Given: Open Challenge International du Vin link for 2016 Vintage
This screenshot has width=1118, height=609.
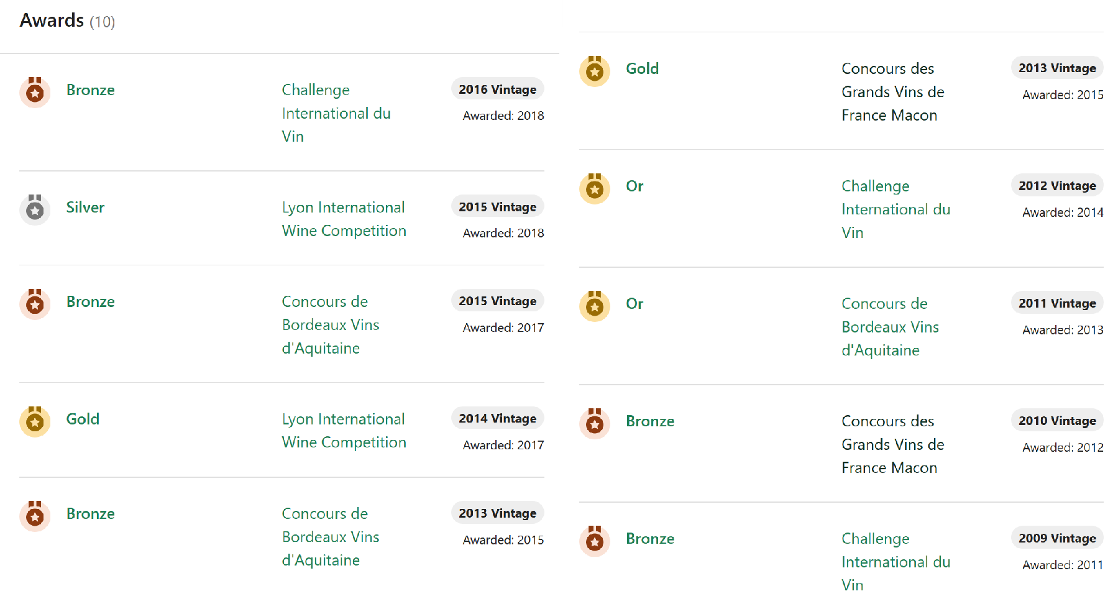Looking at the screenshot, I should [336, 113].
